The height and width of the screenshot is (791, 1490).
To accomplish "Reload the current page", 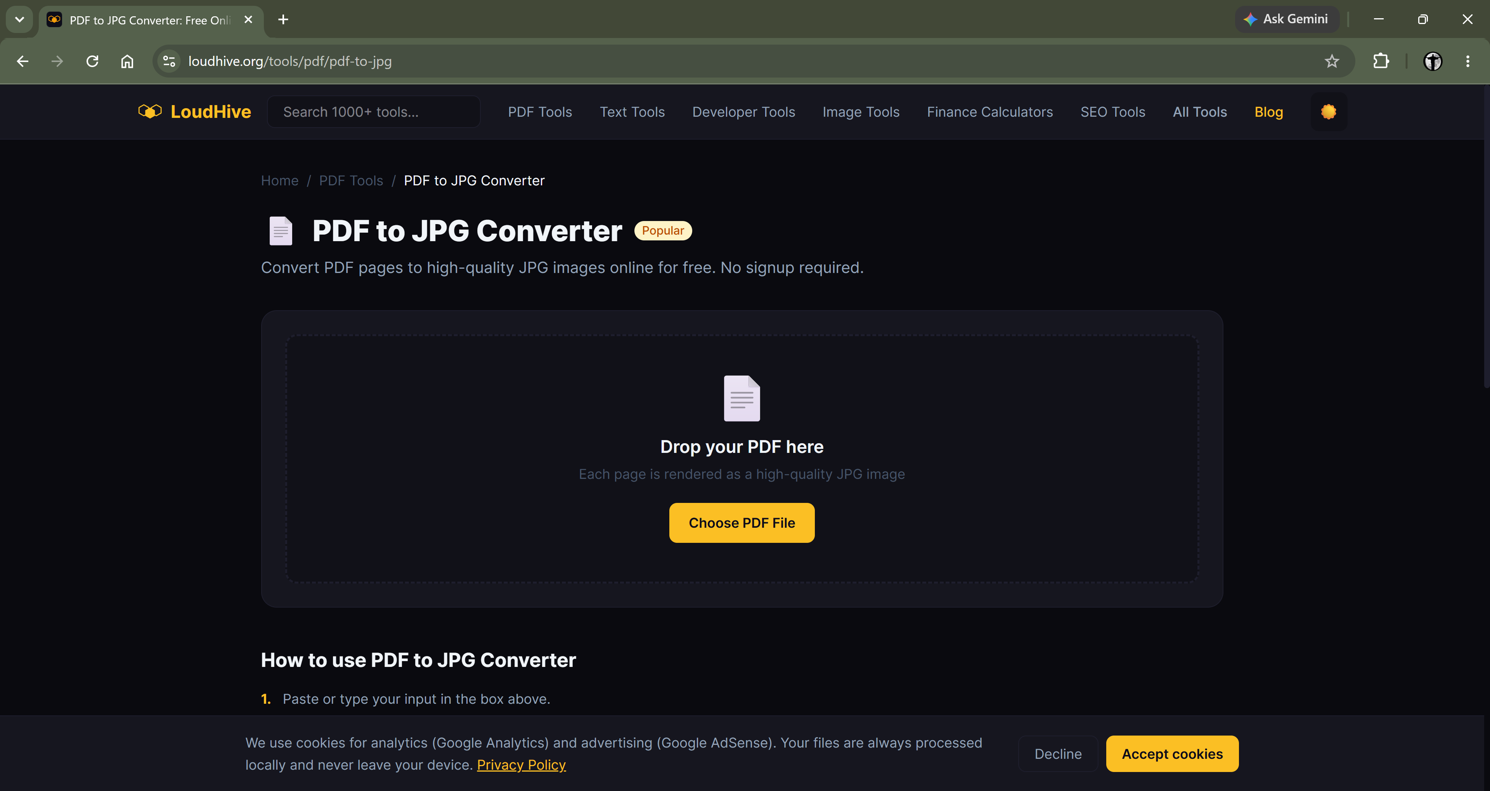I will [x=93, y=61].
